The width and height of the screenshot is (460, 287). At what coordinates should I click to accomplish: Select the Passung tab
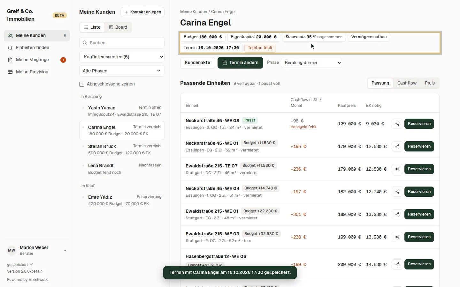pyautogui.click(x=380, y=83)
